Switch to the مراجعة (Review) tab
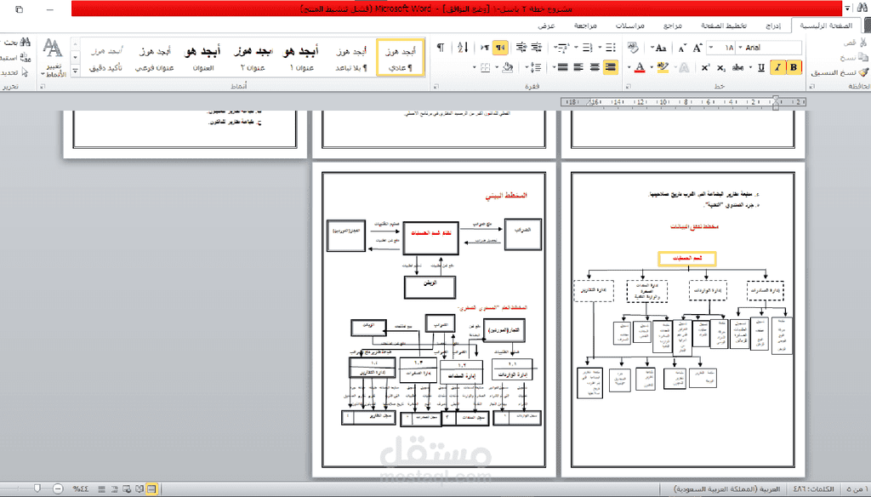Screen dimensions: 871x497 585,26
